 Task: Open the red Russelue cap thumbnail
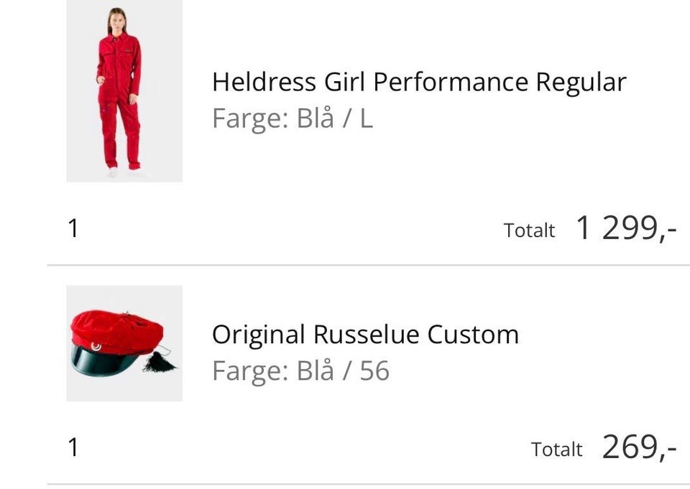tap(124, 343)
